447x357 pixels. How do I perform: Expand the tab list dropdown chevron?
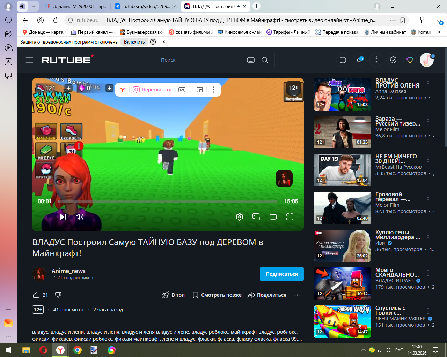pos(34,6)
